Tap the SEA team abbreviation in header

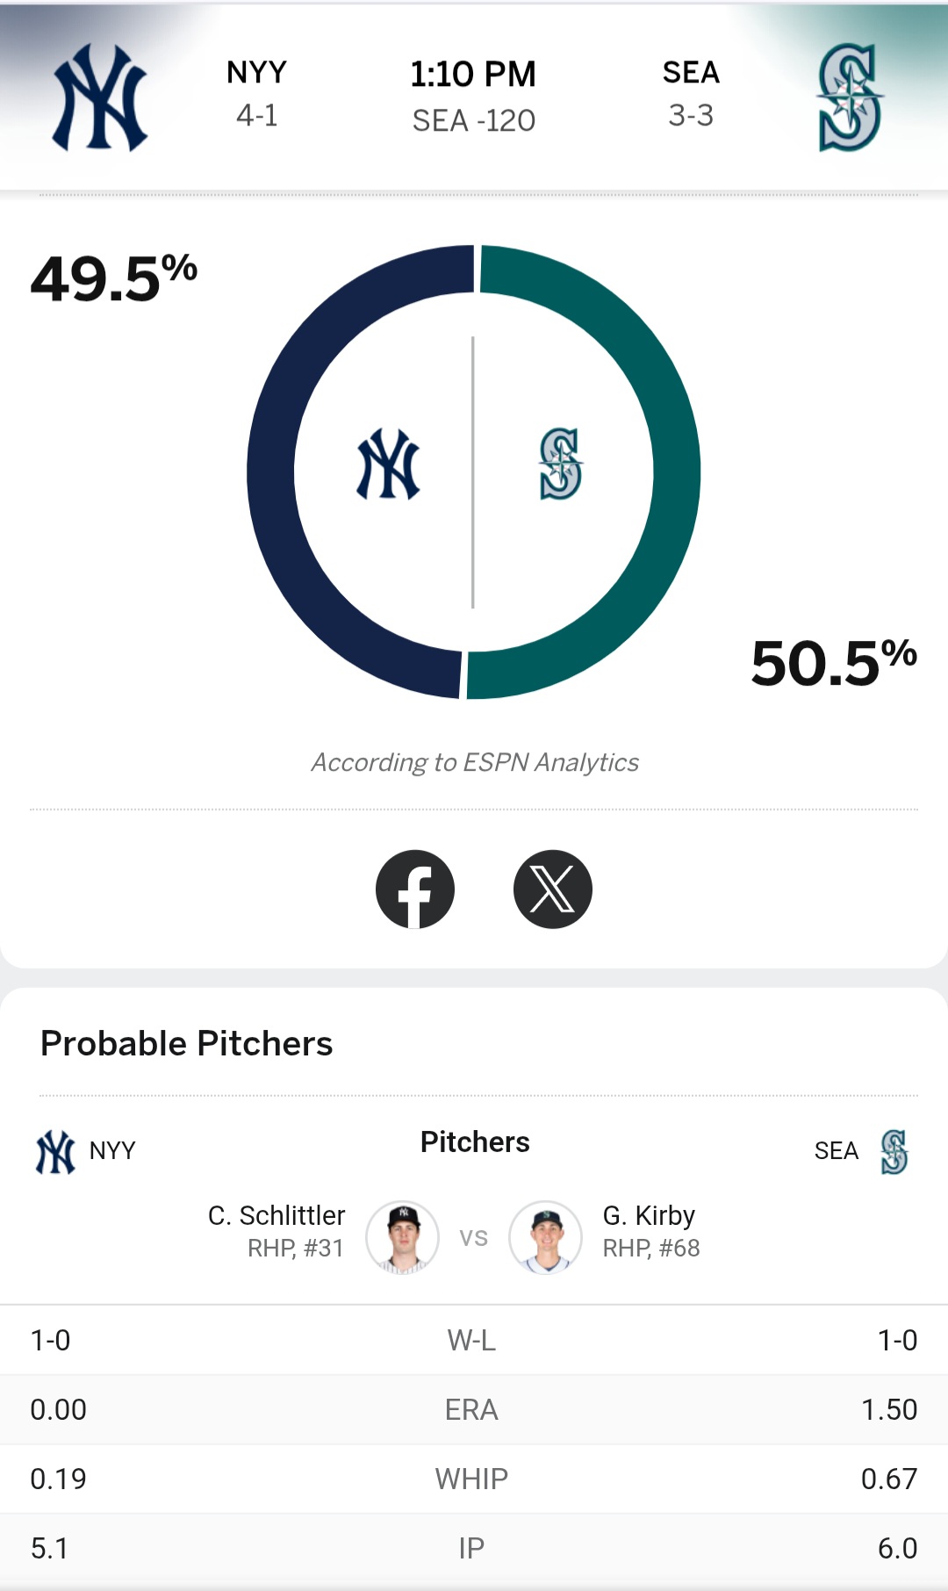tap(691, 73)
